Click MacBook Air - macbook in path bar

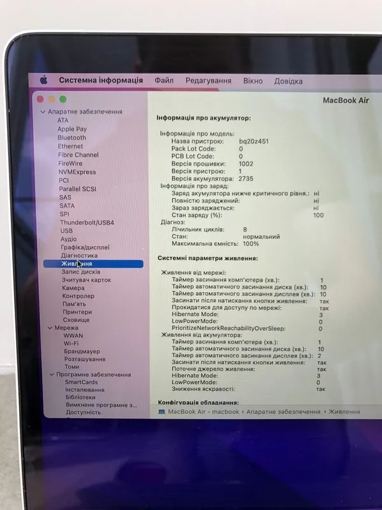(203, 412)
